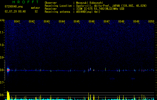Click the 'Observer' label
Image resolution: width=157 pixels, height=100 pixels.
point(51,3)
